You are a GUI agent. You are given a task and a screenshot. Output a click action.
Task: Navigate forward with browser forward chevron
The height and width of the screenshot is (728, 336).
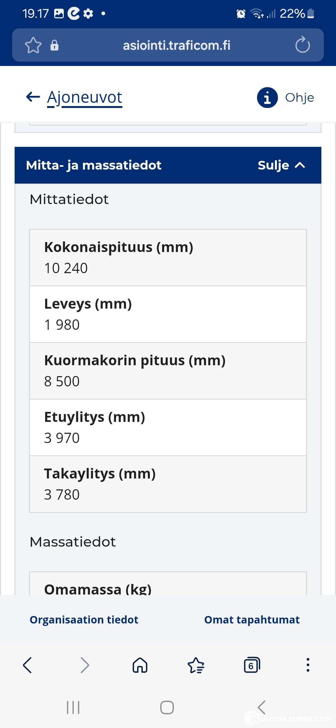(85, 665)
